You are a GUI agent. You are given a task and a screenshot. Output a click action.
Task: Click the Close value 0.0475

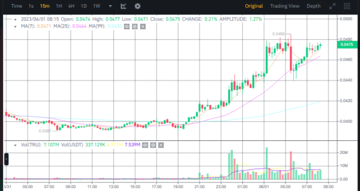click(x=173, y=19)
